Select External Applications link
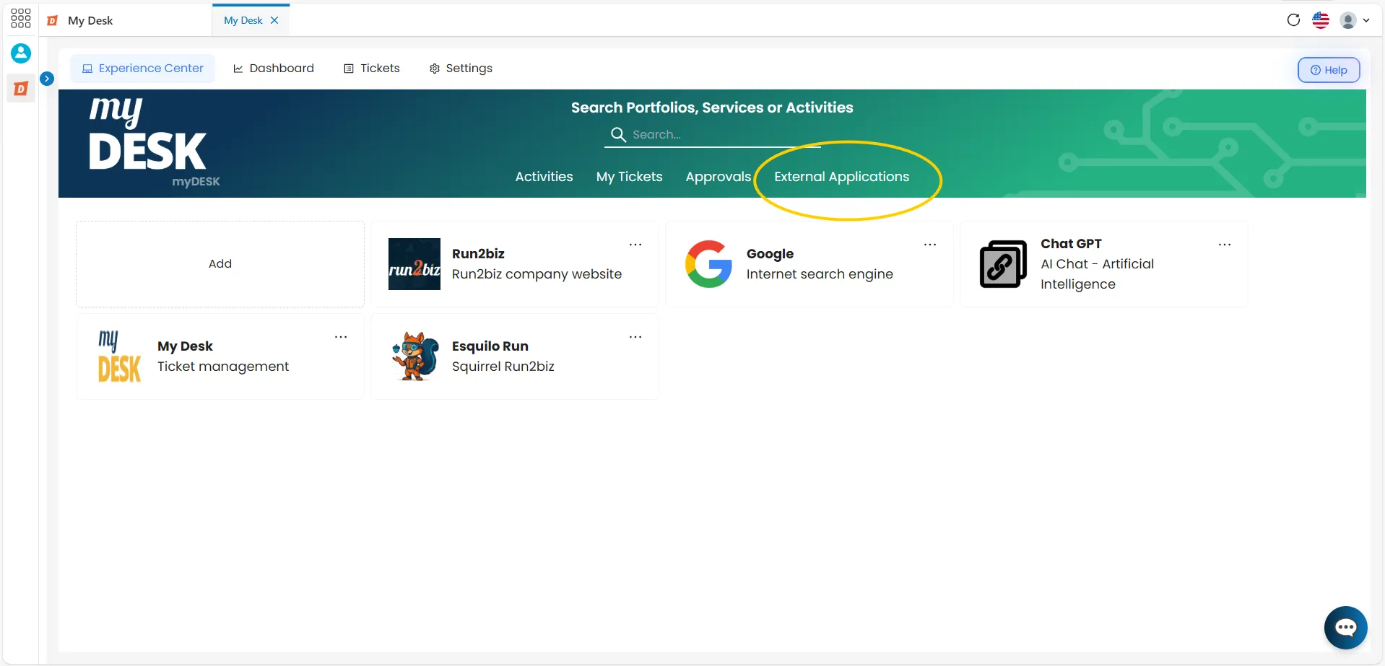 click(x=841, y=177)
